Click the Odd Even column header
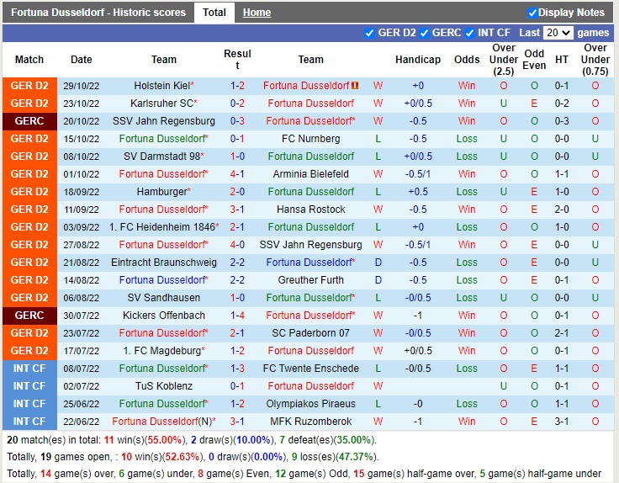The width and height of the screenshot is (619, 483). click(x=534, y=60)
